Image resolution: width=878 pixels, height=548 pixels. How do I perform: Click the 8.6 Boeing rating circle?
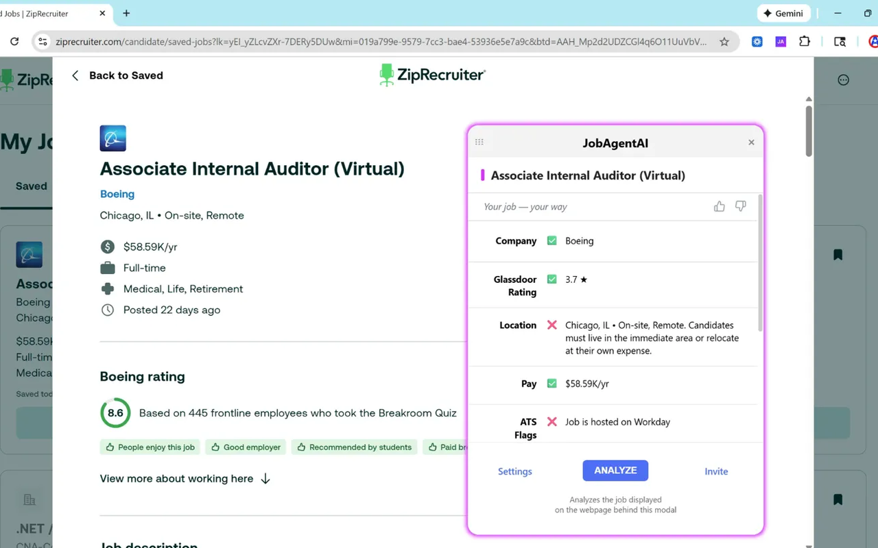pos(115,413)
